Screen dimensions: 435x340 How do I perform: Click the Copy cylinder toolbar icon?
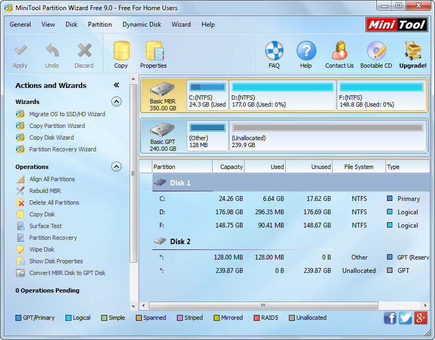click(x=121, y=51)
